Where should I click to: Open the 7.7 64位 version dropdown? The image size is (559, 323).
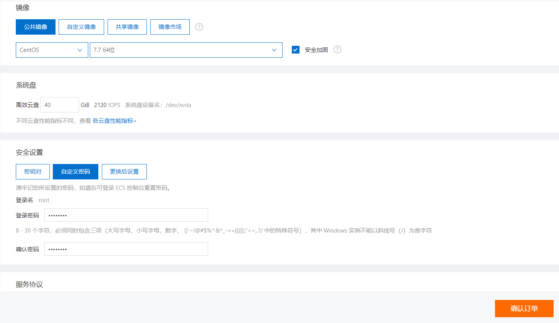pos(186,50)
